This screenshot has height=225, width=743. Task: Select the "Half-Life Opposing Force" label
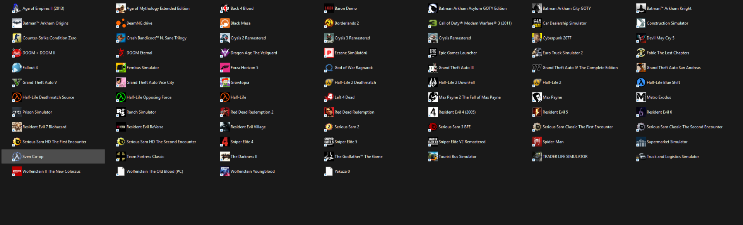tap(149, 97)
